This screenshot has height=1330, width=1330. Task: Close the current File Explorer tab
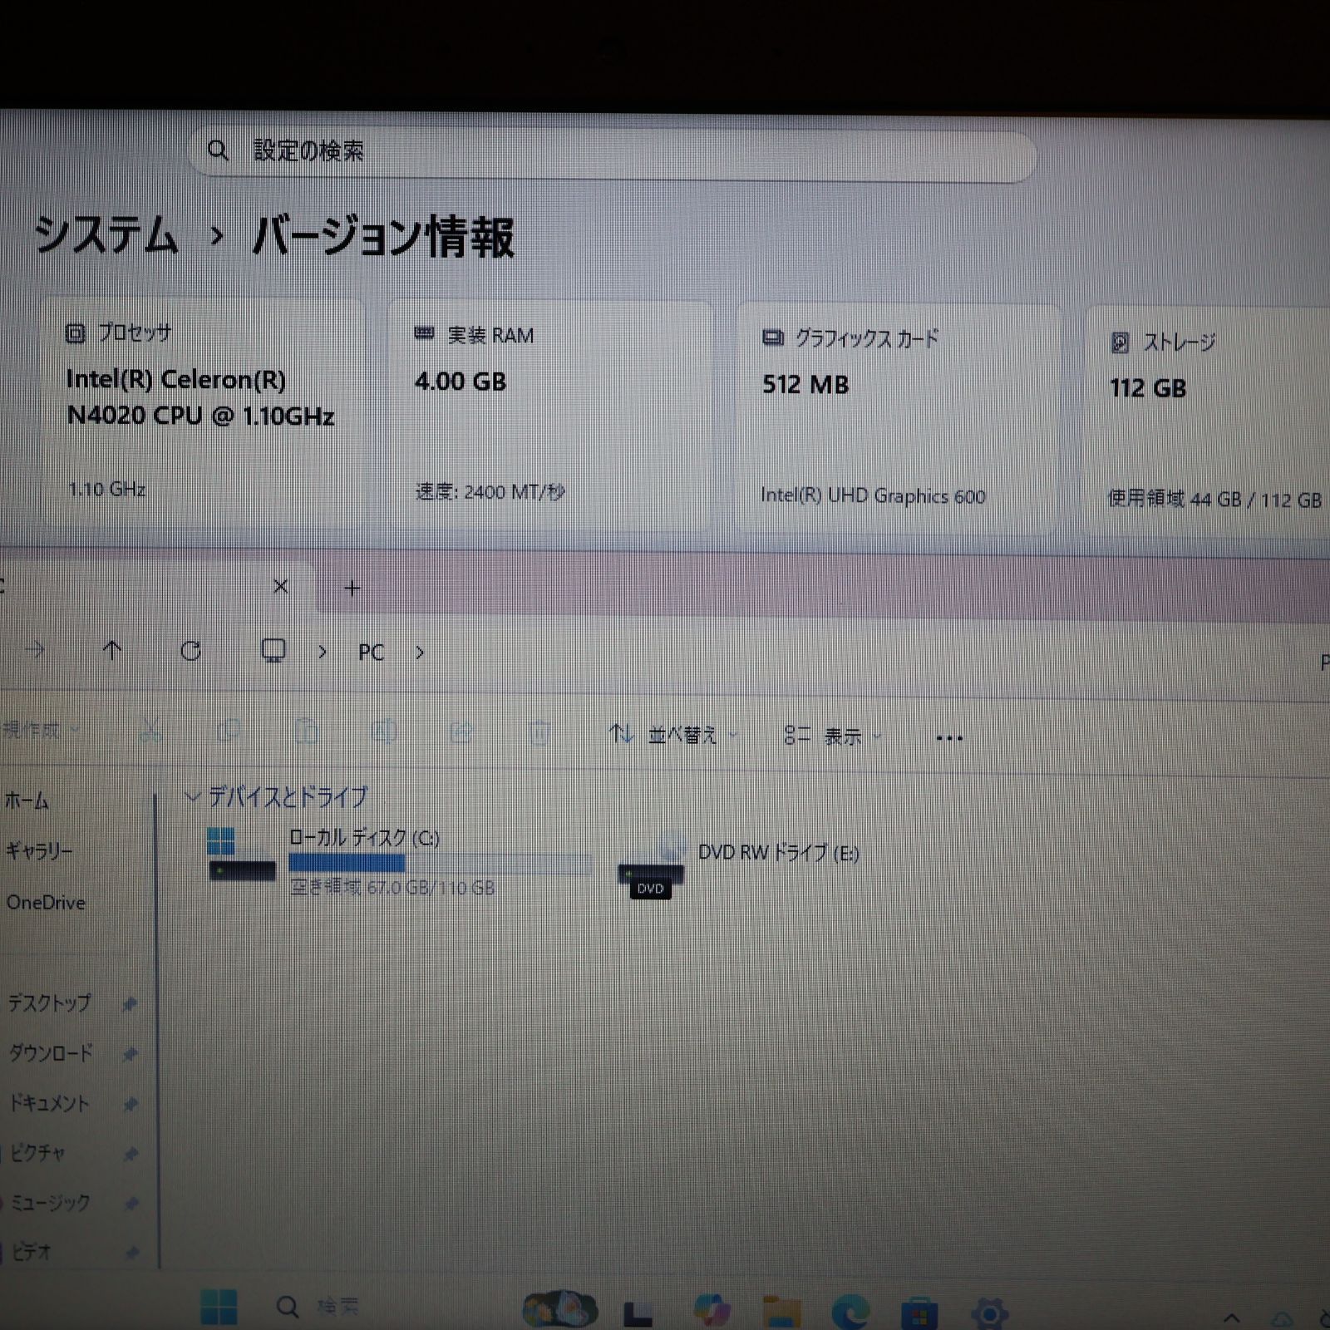point(281,587)
